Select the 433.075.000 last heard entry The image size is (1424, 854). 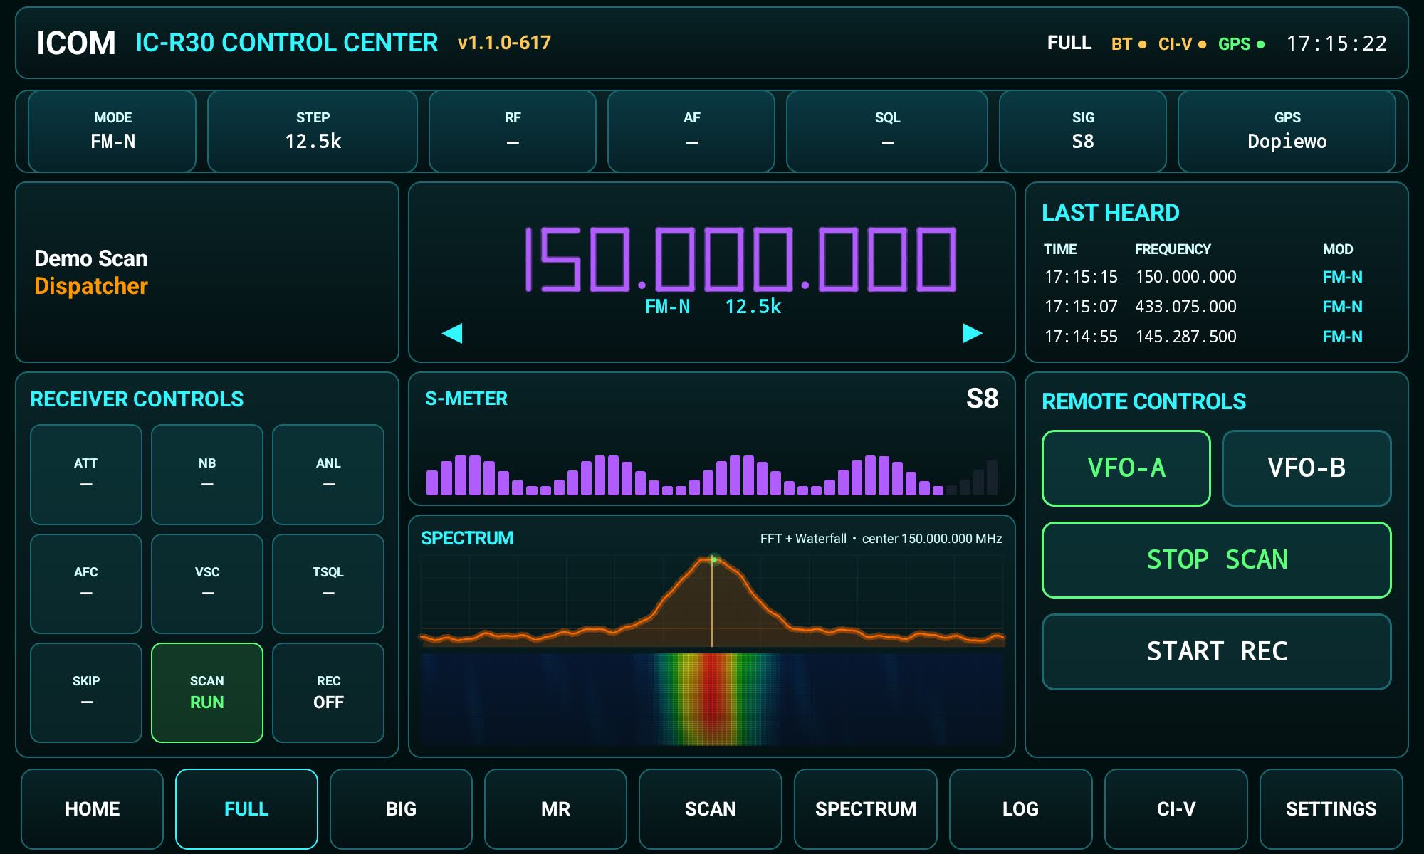[1203, 307]
